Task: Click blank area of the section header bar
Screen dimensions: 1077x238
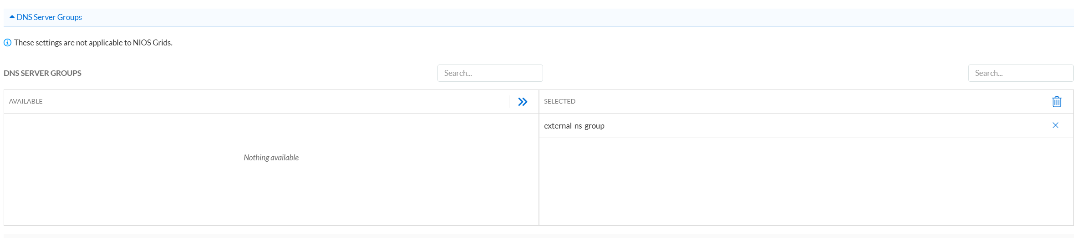Action: (546, 17)
